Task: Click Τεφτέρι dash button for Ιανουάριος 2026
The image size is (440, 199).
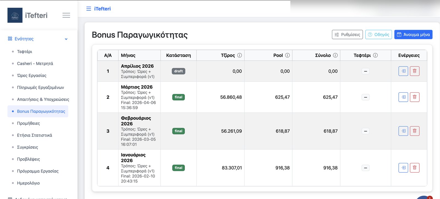Action: (x=365, y=168)
